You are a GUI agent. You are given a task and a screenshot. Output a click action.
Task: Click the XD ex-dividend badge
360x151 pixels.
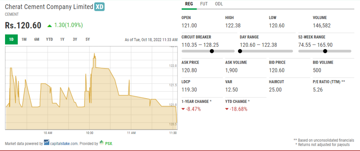99,7
